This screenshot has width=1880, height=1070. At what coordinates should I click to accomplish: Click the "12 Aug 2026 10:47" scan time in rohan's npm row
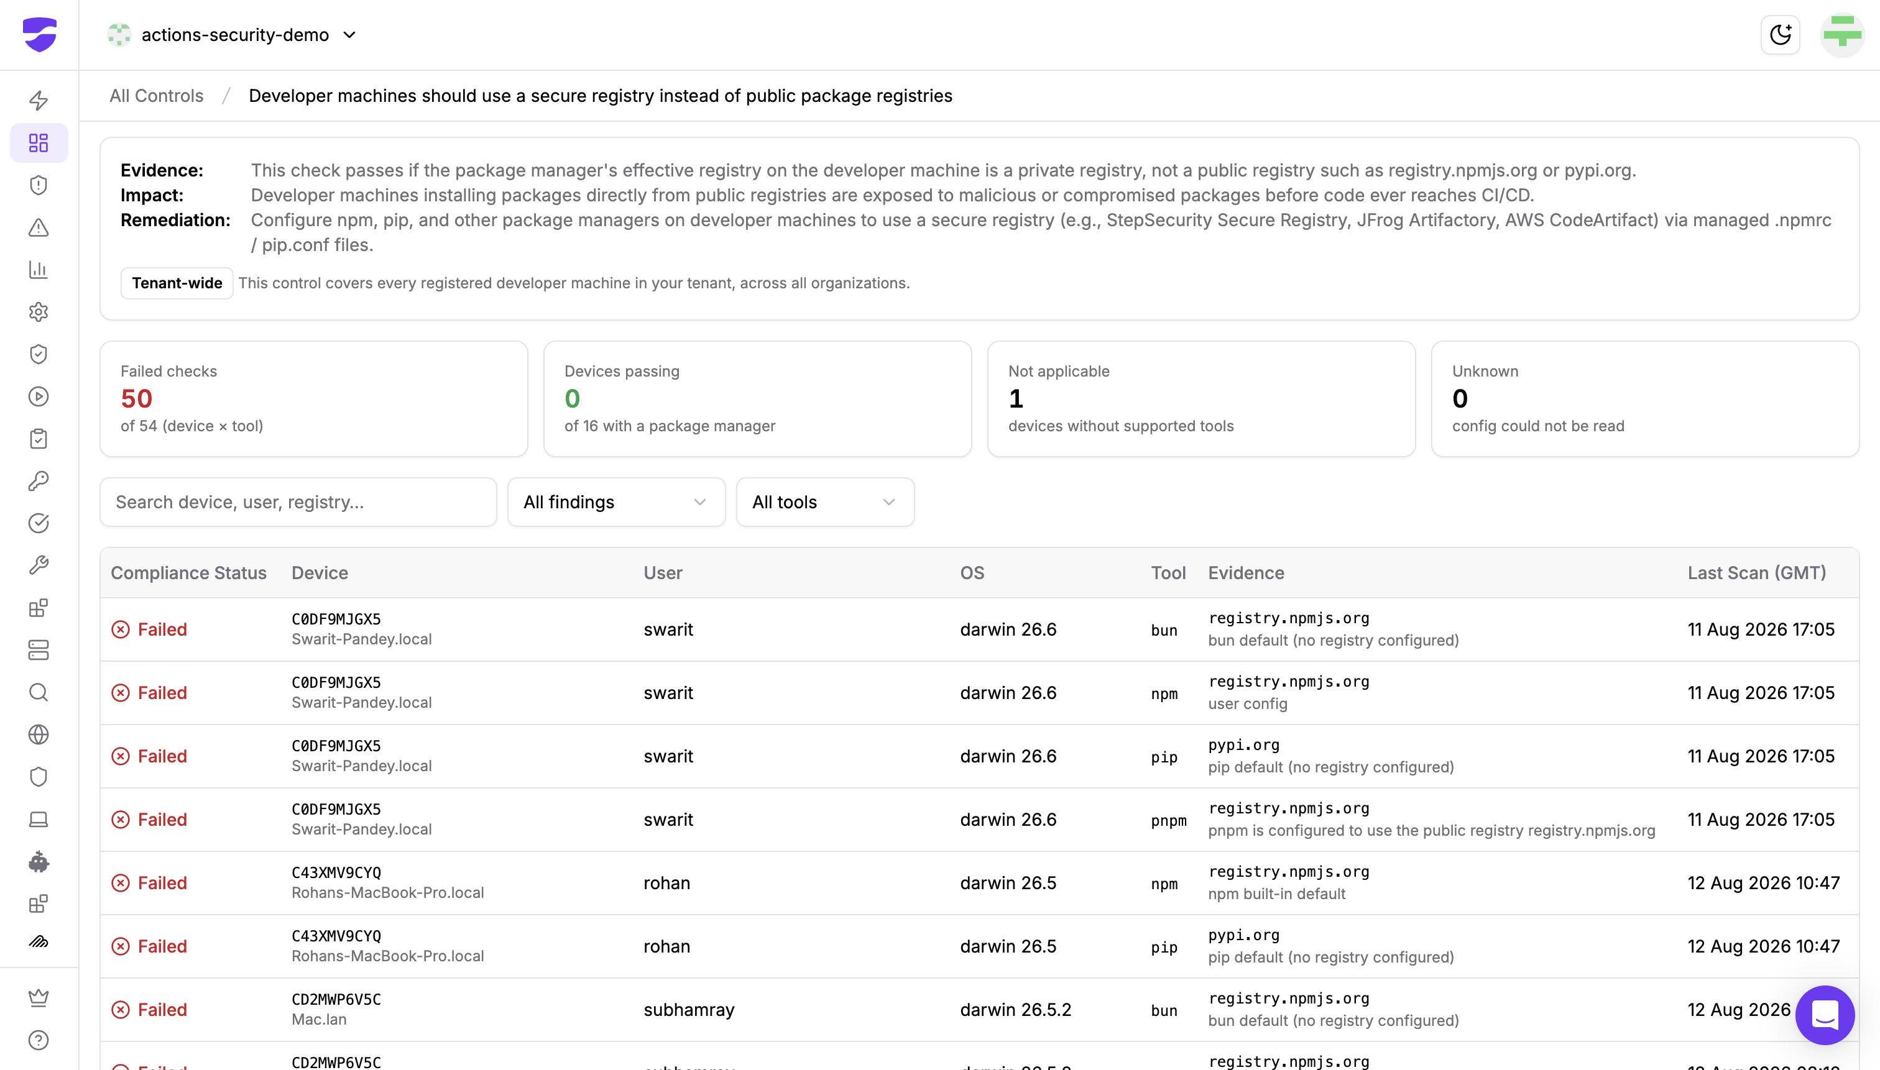pos(1763,882)
